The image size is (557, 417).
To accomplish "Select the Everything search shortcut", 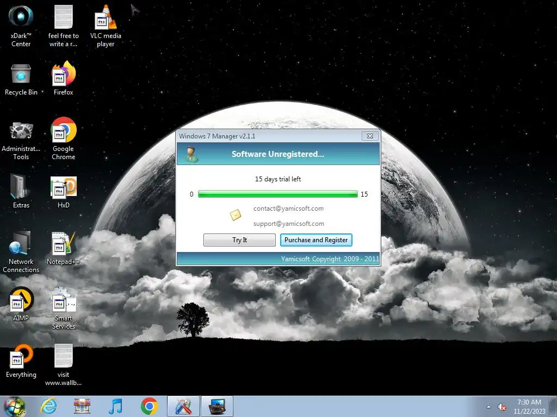I will tap(21, 361).
